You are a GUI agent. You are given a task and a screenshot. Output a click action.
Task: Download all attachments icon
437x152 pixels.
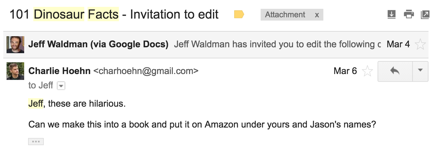[391, 14]
